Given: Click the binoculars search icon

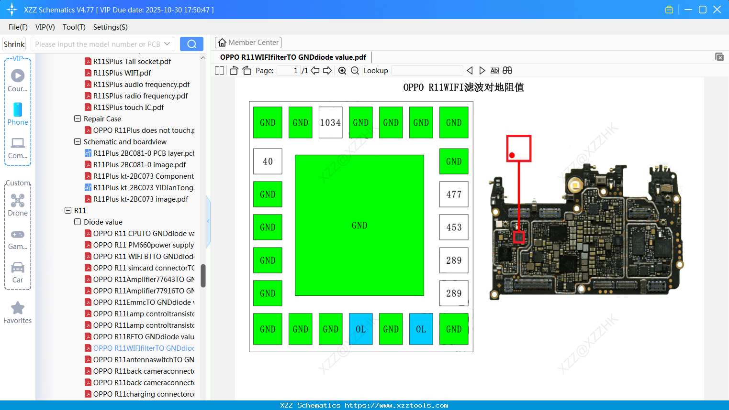Looking at the screenshot, I should [507, 71].
